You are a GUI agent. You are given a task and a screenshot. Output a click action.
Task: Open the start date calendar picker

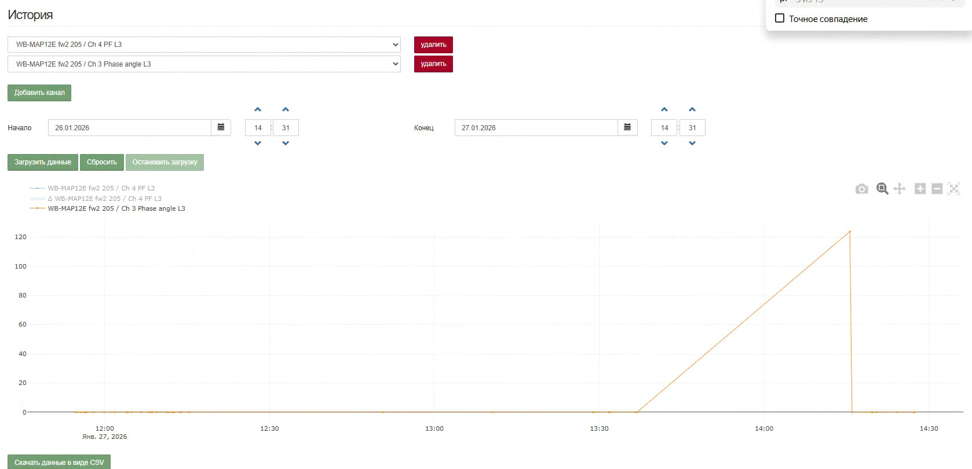221,127
